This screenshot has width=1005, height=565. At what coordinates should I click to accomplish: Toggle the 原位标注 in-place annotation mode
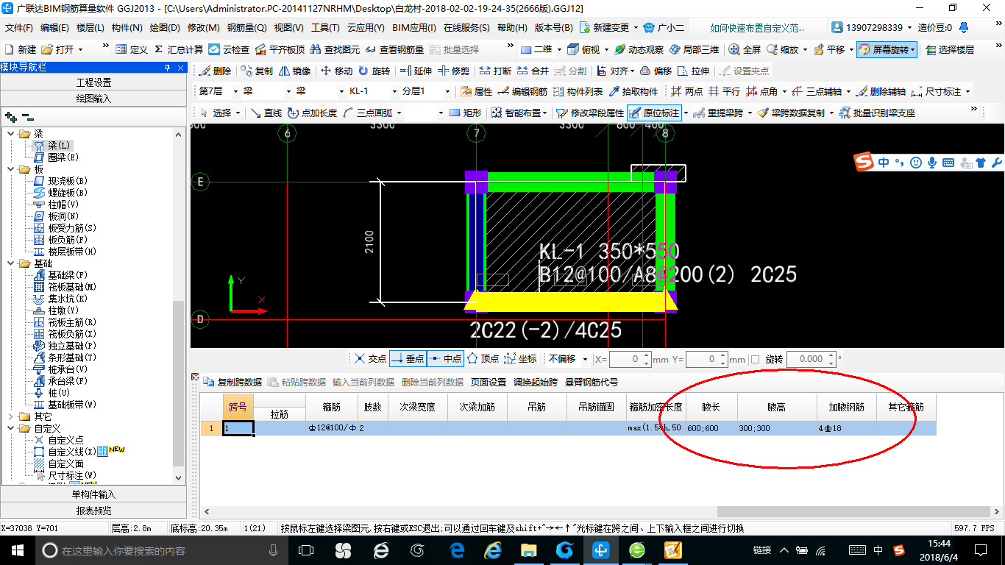654,113
